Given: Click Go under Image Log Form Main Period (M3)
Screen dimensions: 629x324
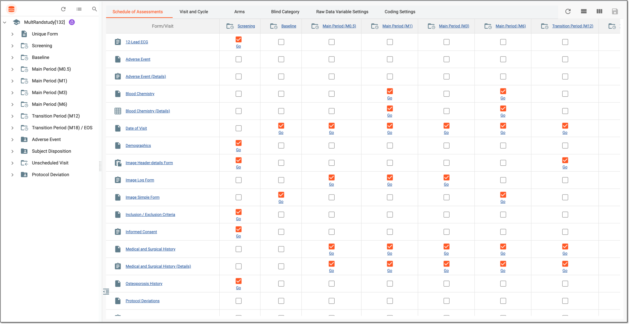Looking at the screenshot, I should (x=446, y=184).
